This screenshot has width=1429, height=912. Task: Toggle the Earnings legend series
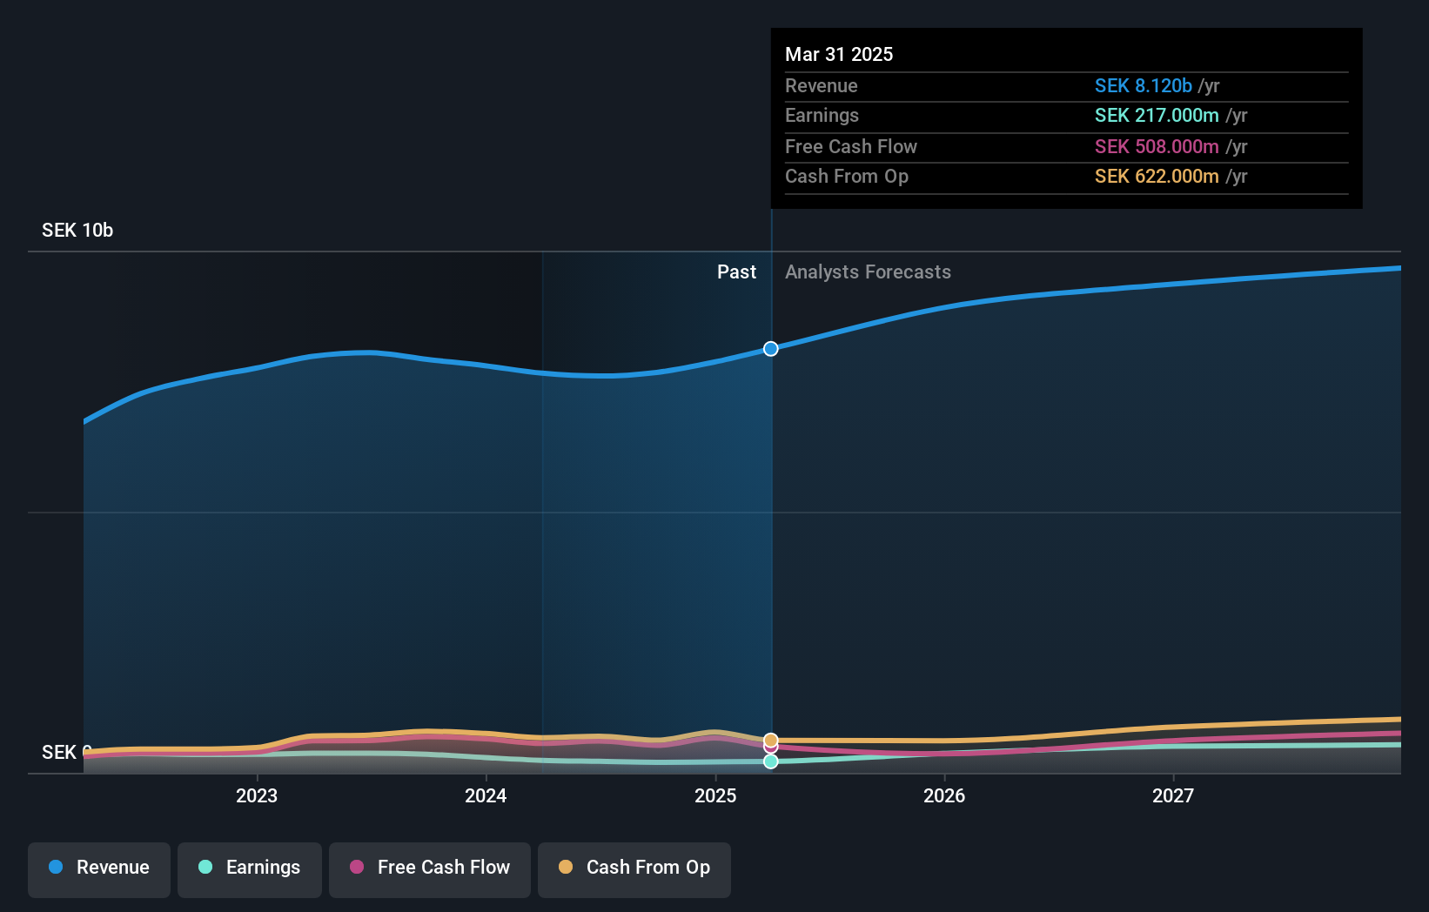pyautogui.click(x=250, y=868)
